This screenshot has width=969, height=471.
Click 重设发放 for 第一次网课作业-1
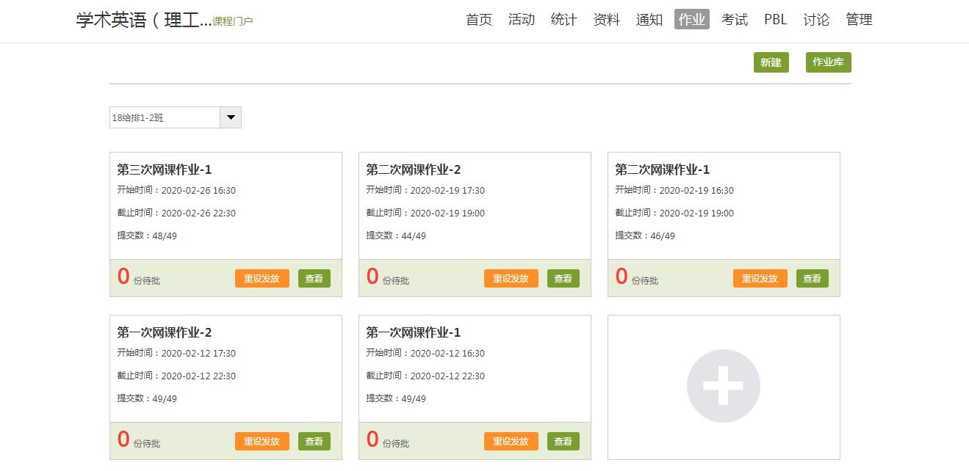pos(511,442)
